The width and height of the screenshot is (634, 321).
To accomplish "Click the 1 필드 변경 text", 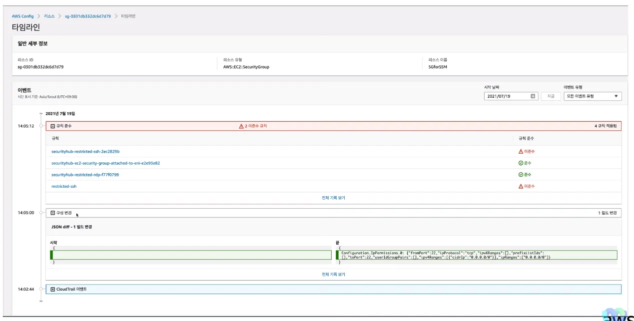I will coord(608,213).
